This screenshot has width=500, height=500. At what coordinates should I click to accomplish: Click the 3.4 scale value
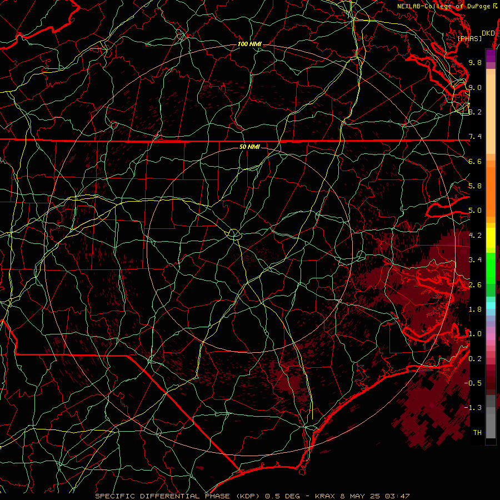click(475, 259)
